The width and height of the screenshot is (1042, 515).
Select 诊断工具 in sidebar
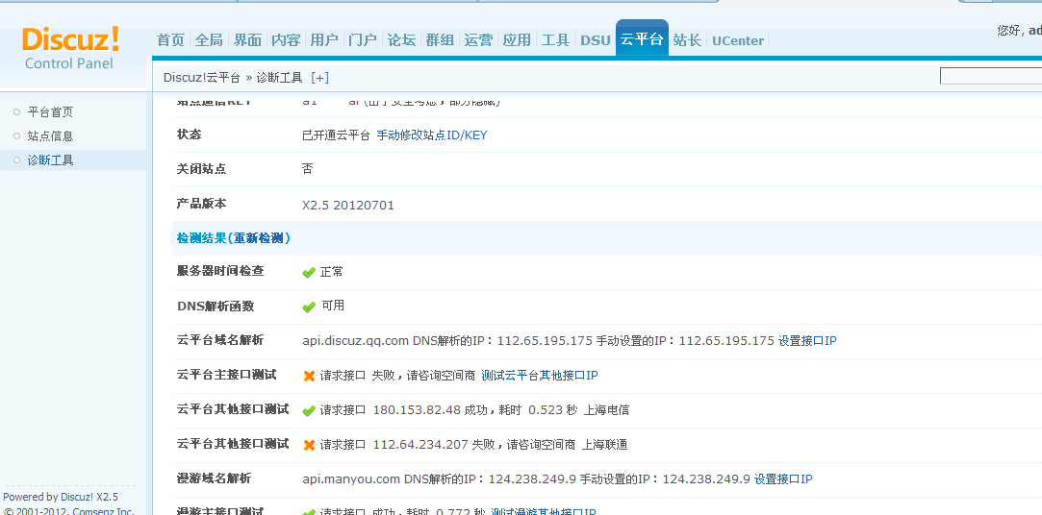click(x=50, y=159)
